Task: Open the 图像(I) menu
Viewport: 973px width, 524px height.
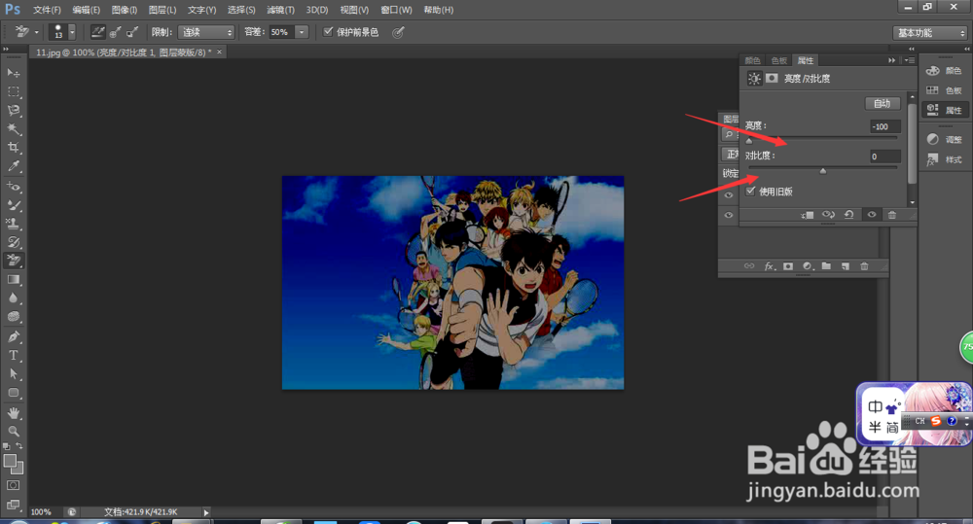Action: click(125, 10)
